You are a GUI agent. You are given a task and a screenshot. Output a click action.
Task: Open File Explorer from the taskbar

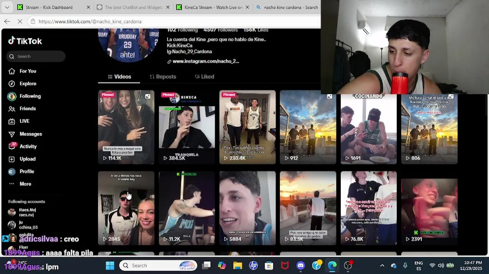pyautogui.click(x=238, y=266)
